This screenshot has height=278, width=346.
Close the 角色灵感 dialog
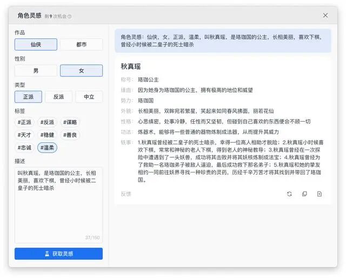[x=325, y=16]
